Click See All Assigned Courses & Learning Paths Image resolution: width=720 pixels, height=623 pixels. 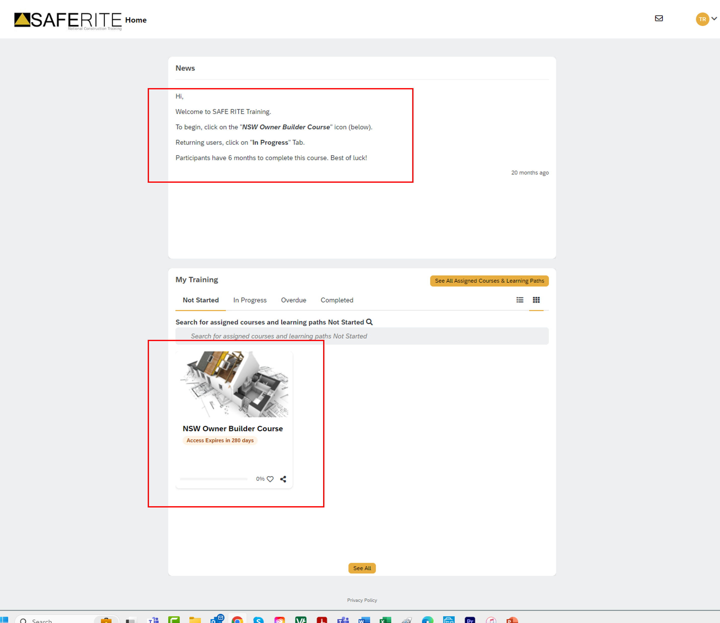[x=489, y=281]
